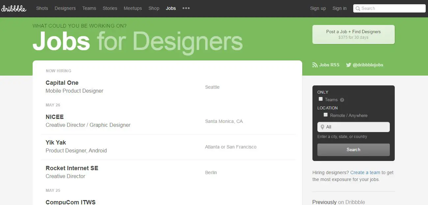Click the search magnifier icon
This screenshot has height=205, width=428.
pos(358,9)
